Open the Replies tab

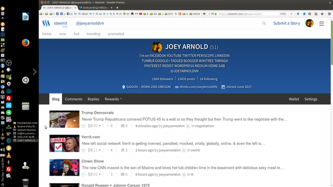tap(94, 99)
